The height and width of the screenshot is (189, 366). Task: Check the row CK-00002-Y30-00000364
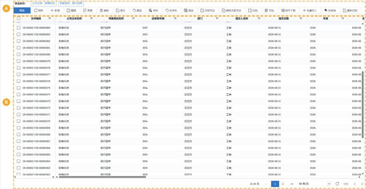pos(18,161)
